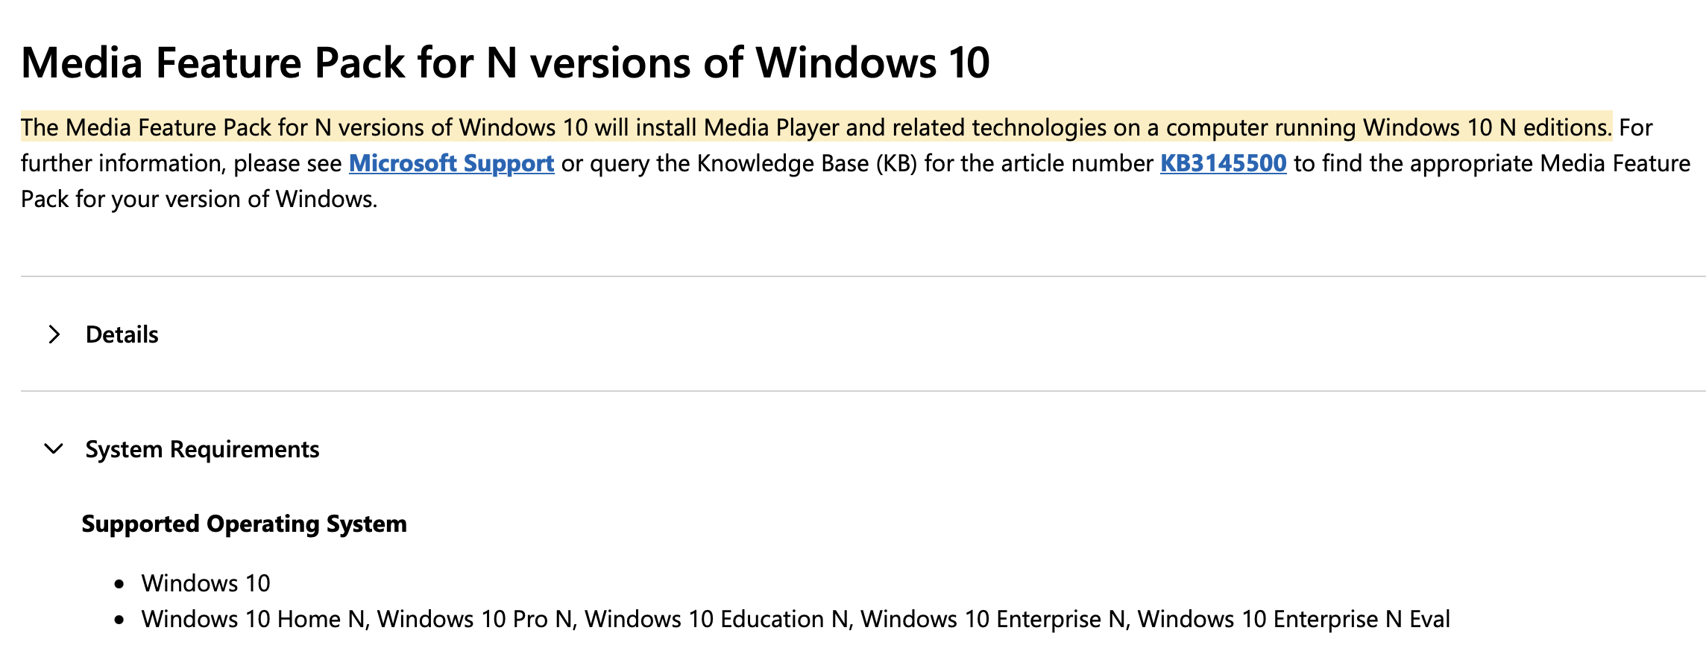Click the bullet point before Windows 10
The height and width of the screenshot is (648, 1706).
tap(119, 585)
